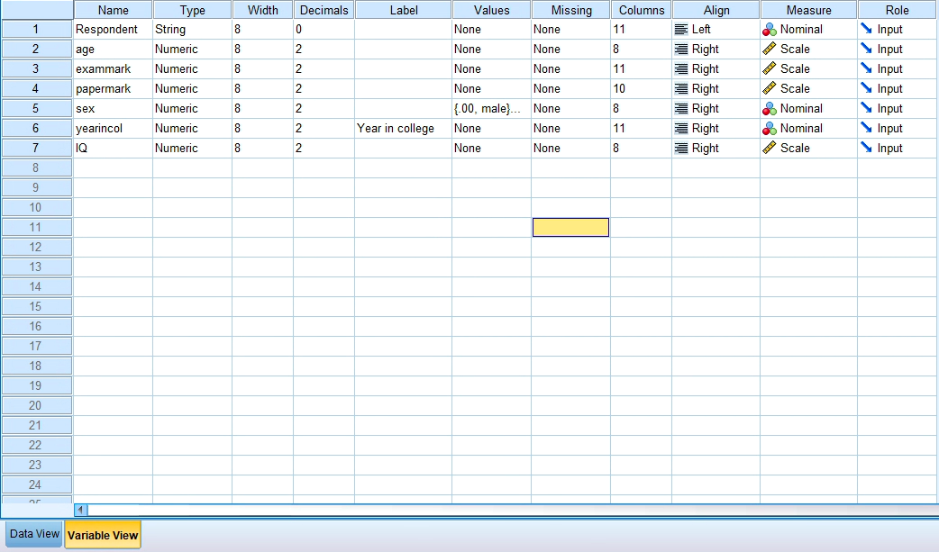Click the Label cell for sex row
This screenshot has height=552, width=939.
(x=403, y=108)
